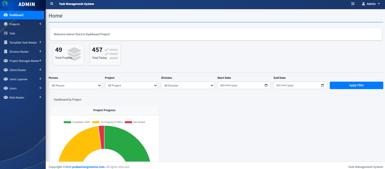The height and width of the screenshot is (169, 385).
Task: Click the checklist icon on Total Tasks card
Action: point(111,54)
